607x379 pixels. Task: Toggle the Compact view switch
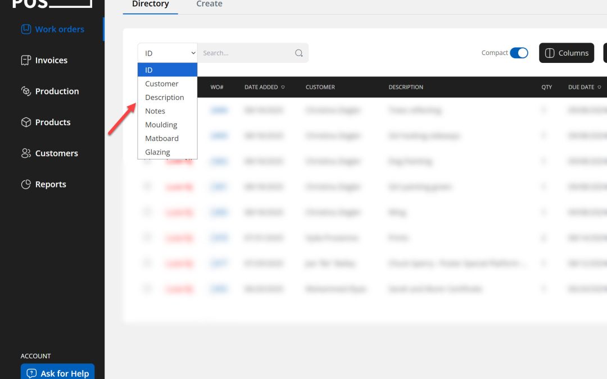[x=519, y=53]
